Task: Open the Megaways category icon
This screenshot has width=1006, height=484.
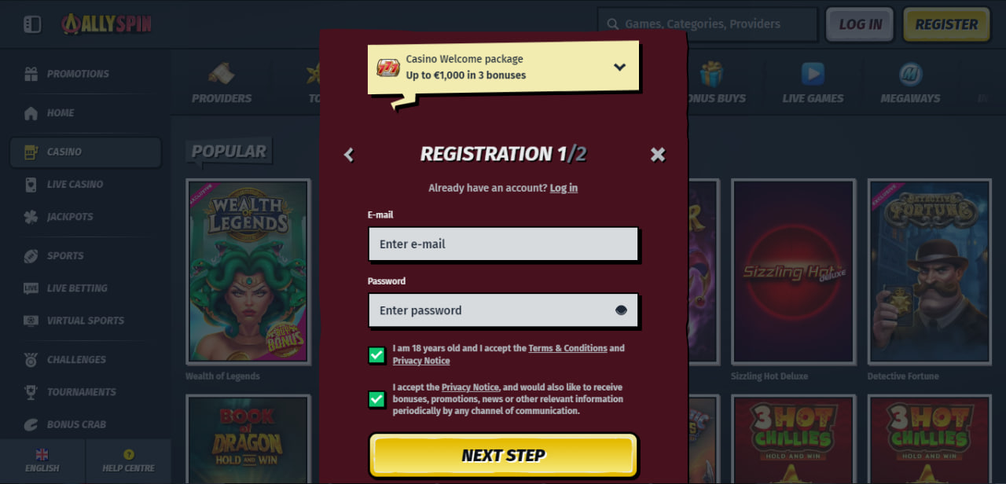Action: [910, 74]
